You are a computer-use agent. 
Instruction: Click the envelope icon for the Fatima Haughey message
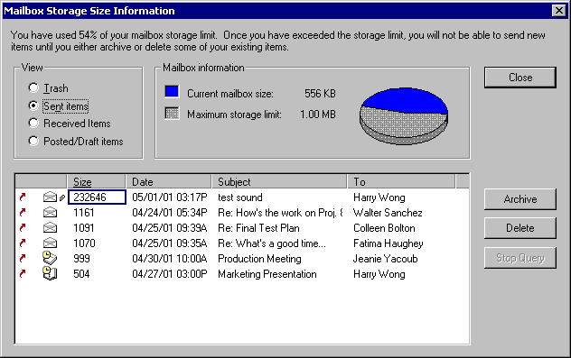click(50, 243)
